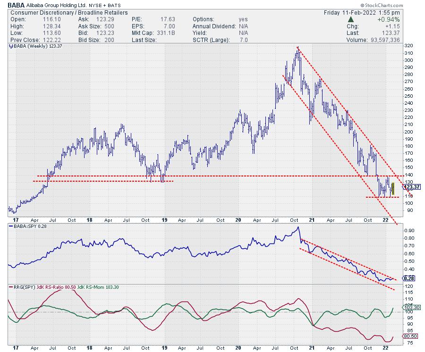425x352 pixels.
Task: Click the red 80.50 RS-Ratio value tag
Action: click(409, 336)
